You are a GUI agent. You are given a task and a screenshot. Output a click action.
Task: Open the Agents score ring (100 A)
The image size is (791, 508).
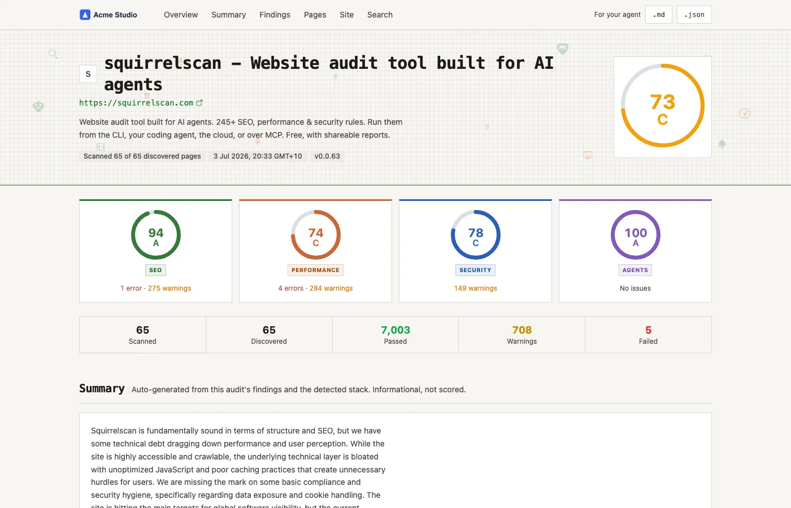[x=636, y=235]
